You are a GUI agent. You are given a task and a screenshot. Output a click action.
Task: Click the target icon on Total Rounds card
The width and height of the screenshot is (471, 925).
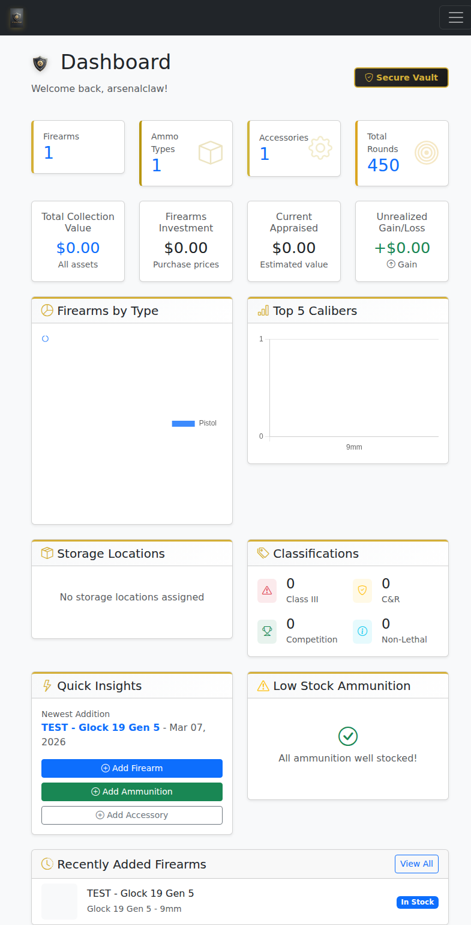pyautogui.click(x=426, y=153)
